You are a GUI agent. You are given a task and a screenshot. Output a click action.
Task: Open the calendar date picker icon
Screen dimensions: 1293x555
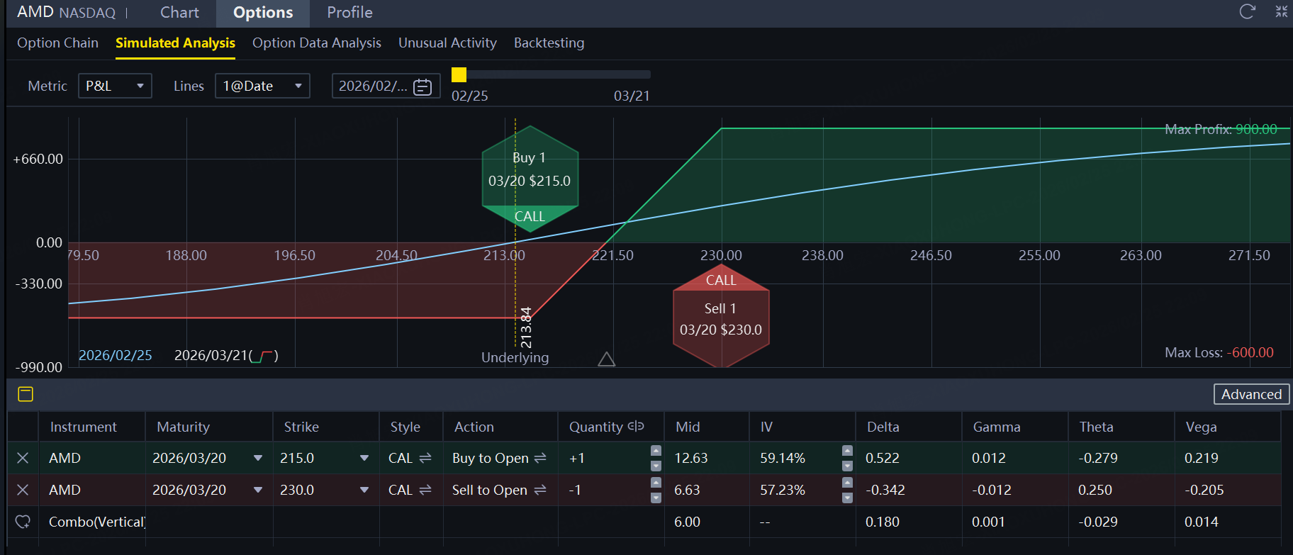coord(422,86)
